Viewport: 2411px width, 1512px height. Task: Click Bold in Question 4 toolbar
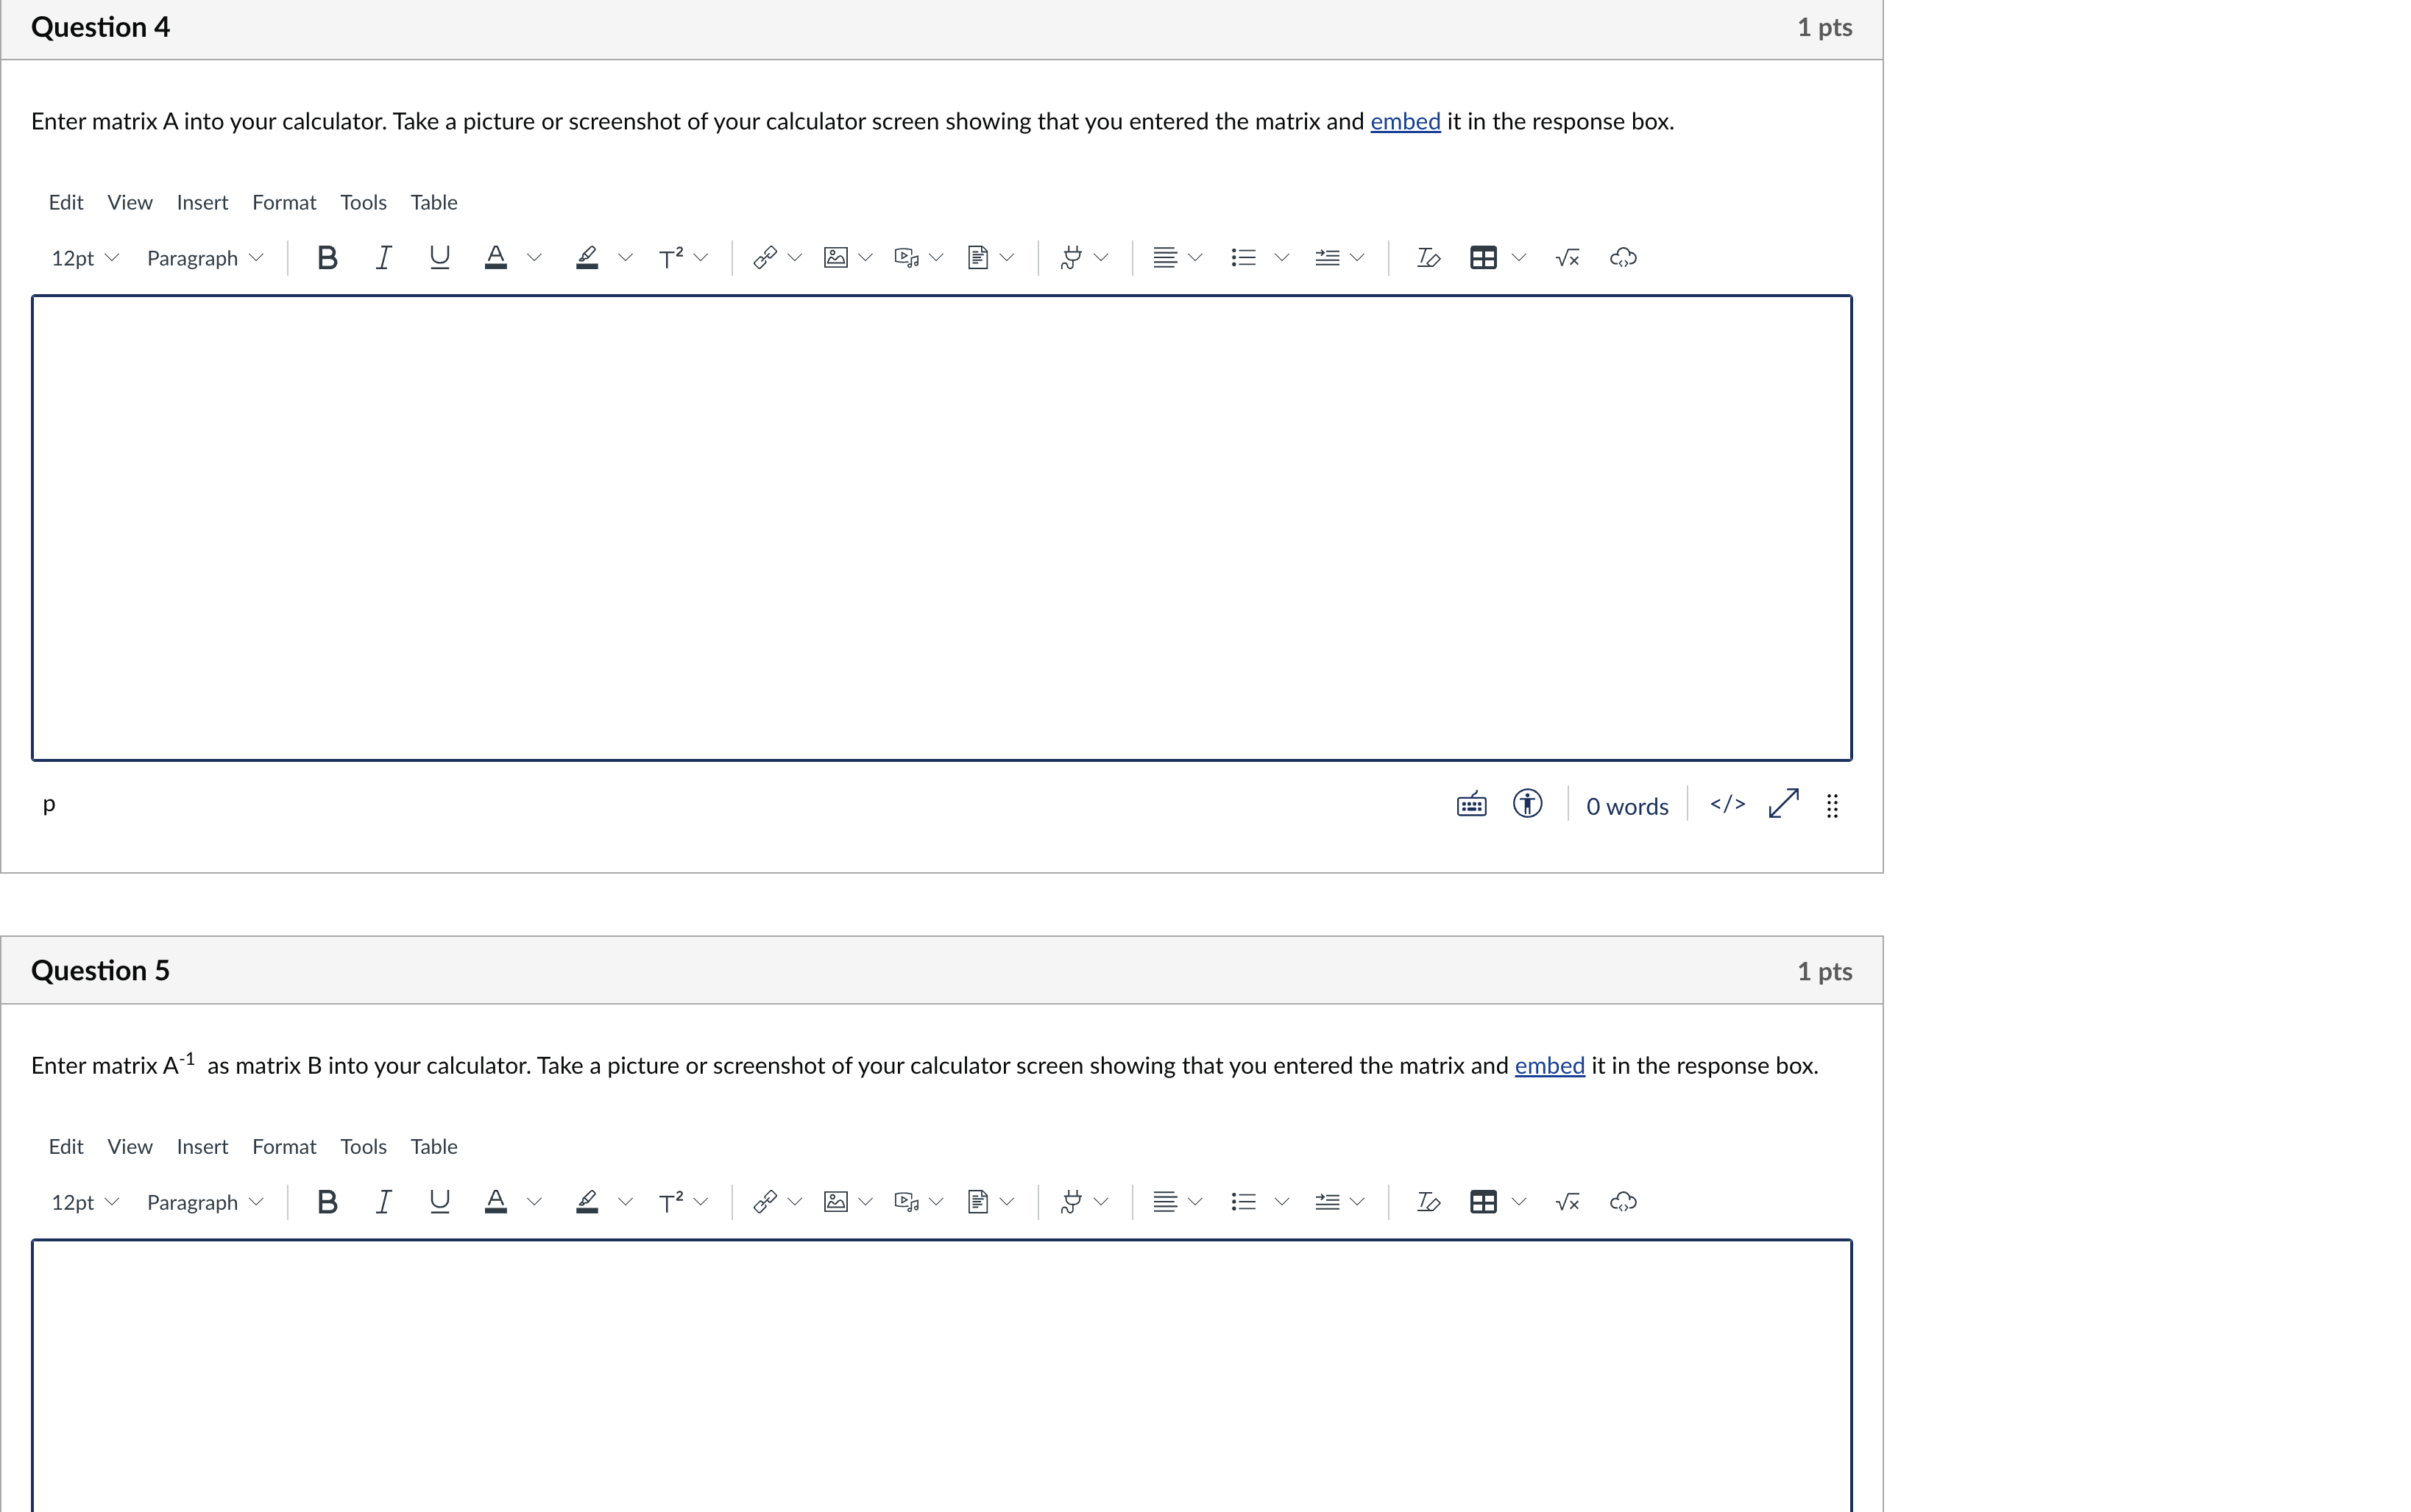[326, 258]
